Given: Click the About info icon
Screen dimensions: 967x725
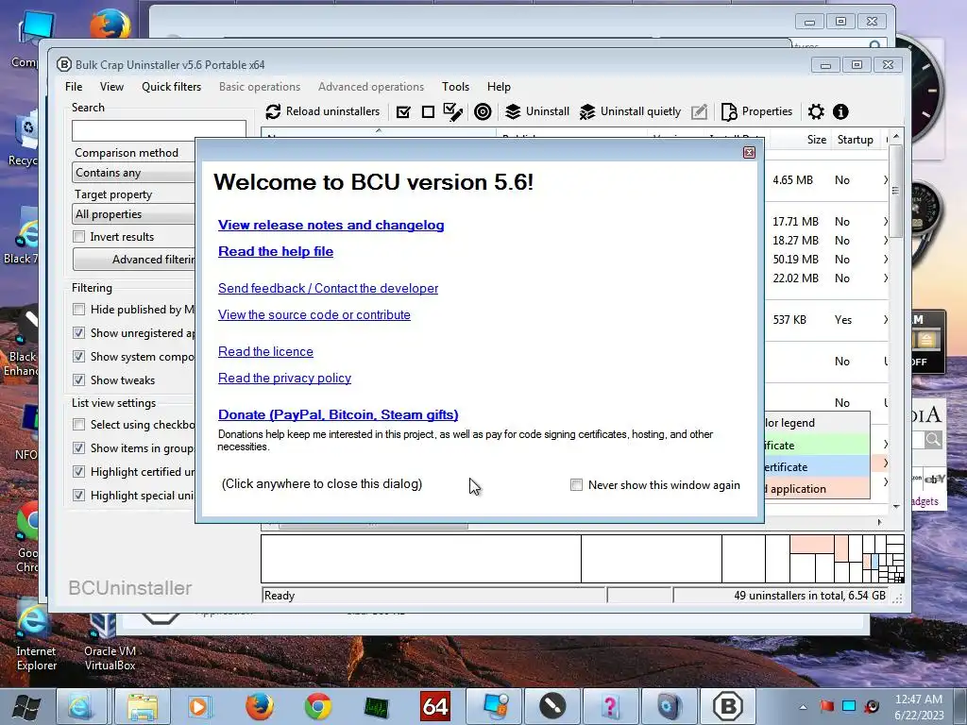Looking at the screenshot, I should coord(840,111).
